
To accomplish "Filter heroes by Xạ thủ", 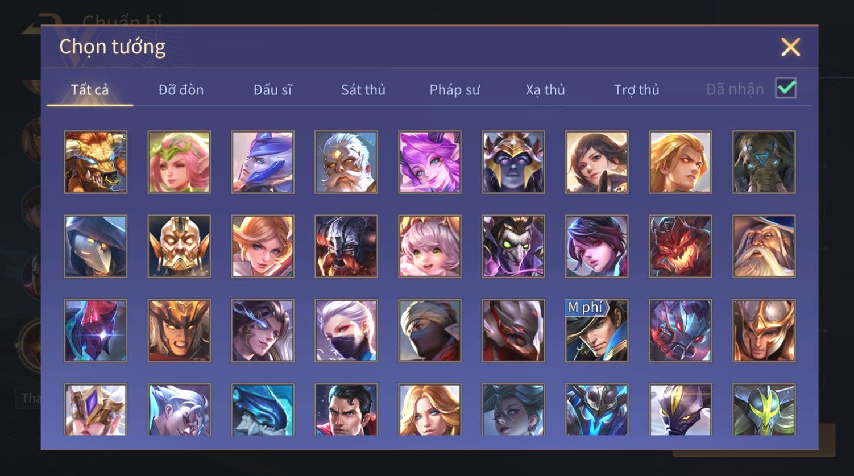I will [545, 90].
